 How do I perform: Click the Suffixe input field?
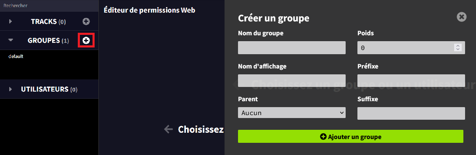tap(411, 113)
